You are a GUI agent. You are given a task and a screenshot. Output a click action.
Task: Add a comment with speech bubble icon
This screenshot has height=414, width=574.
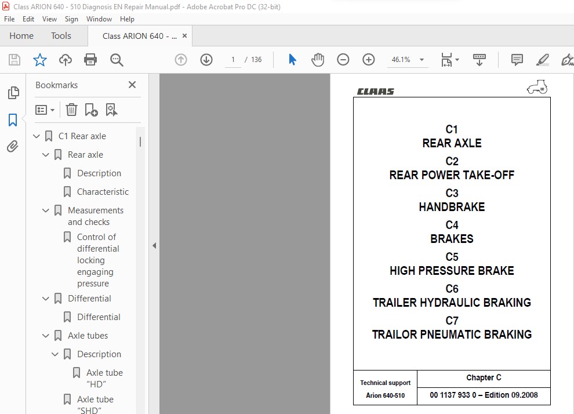(x=517, y=60)
